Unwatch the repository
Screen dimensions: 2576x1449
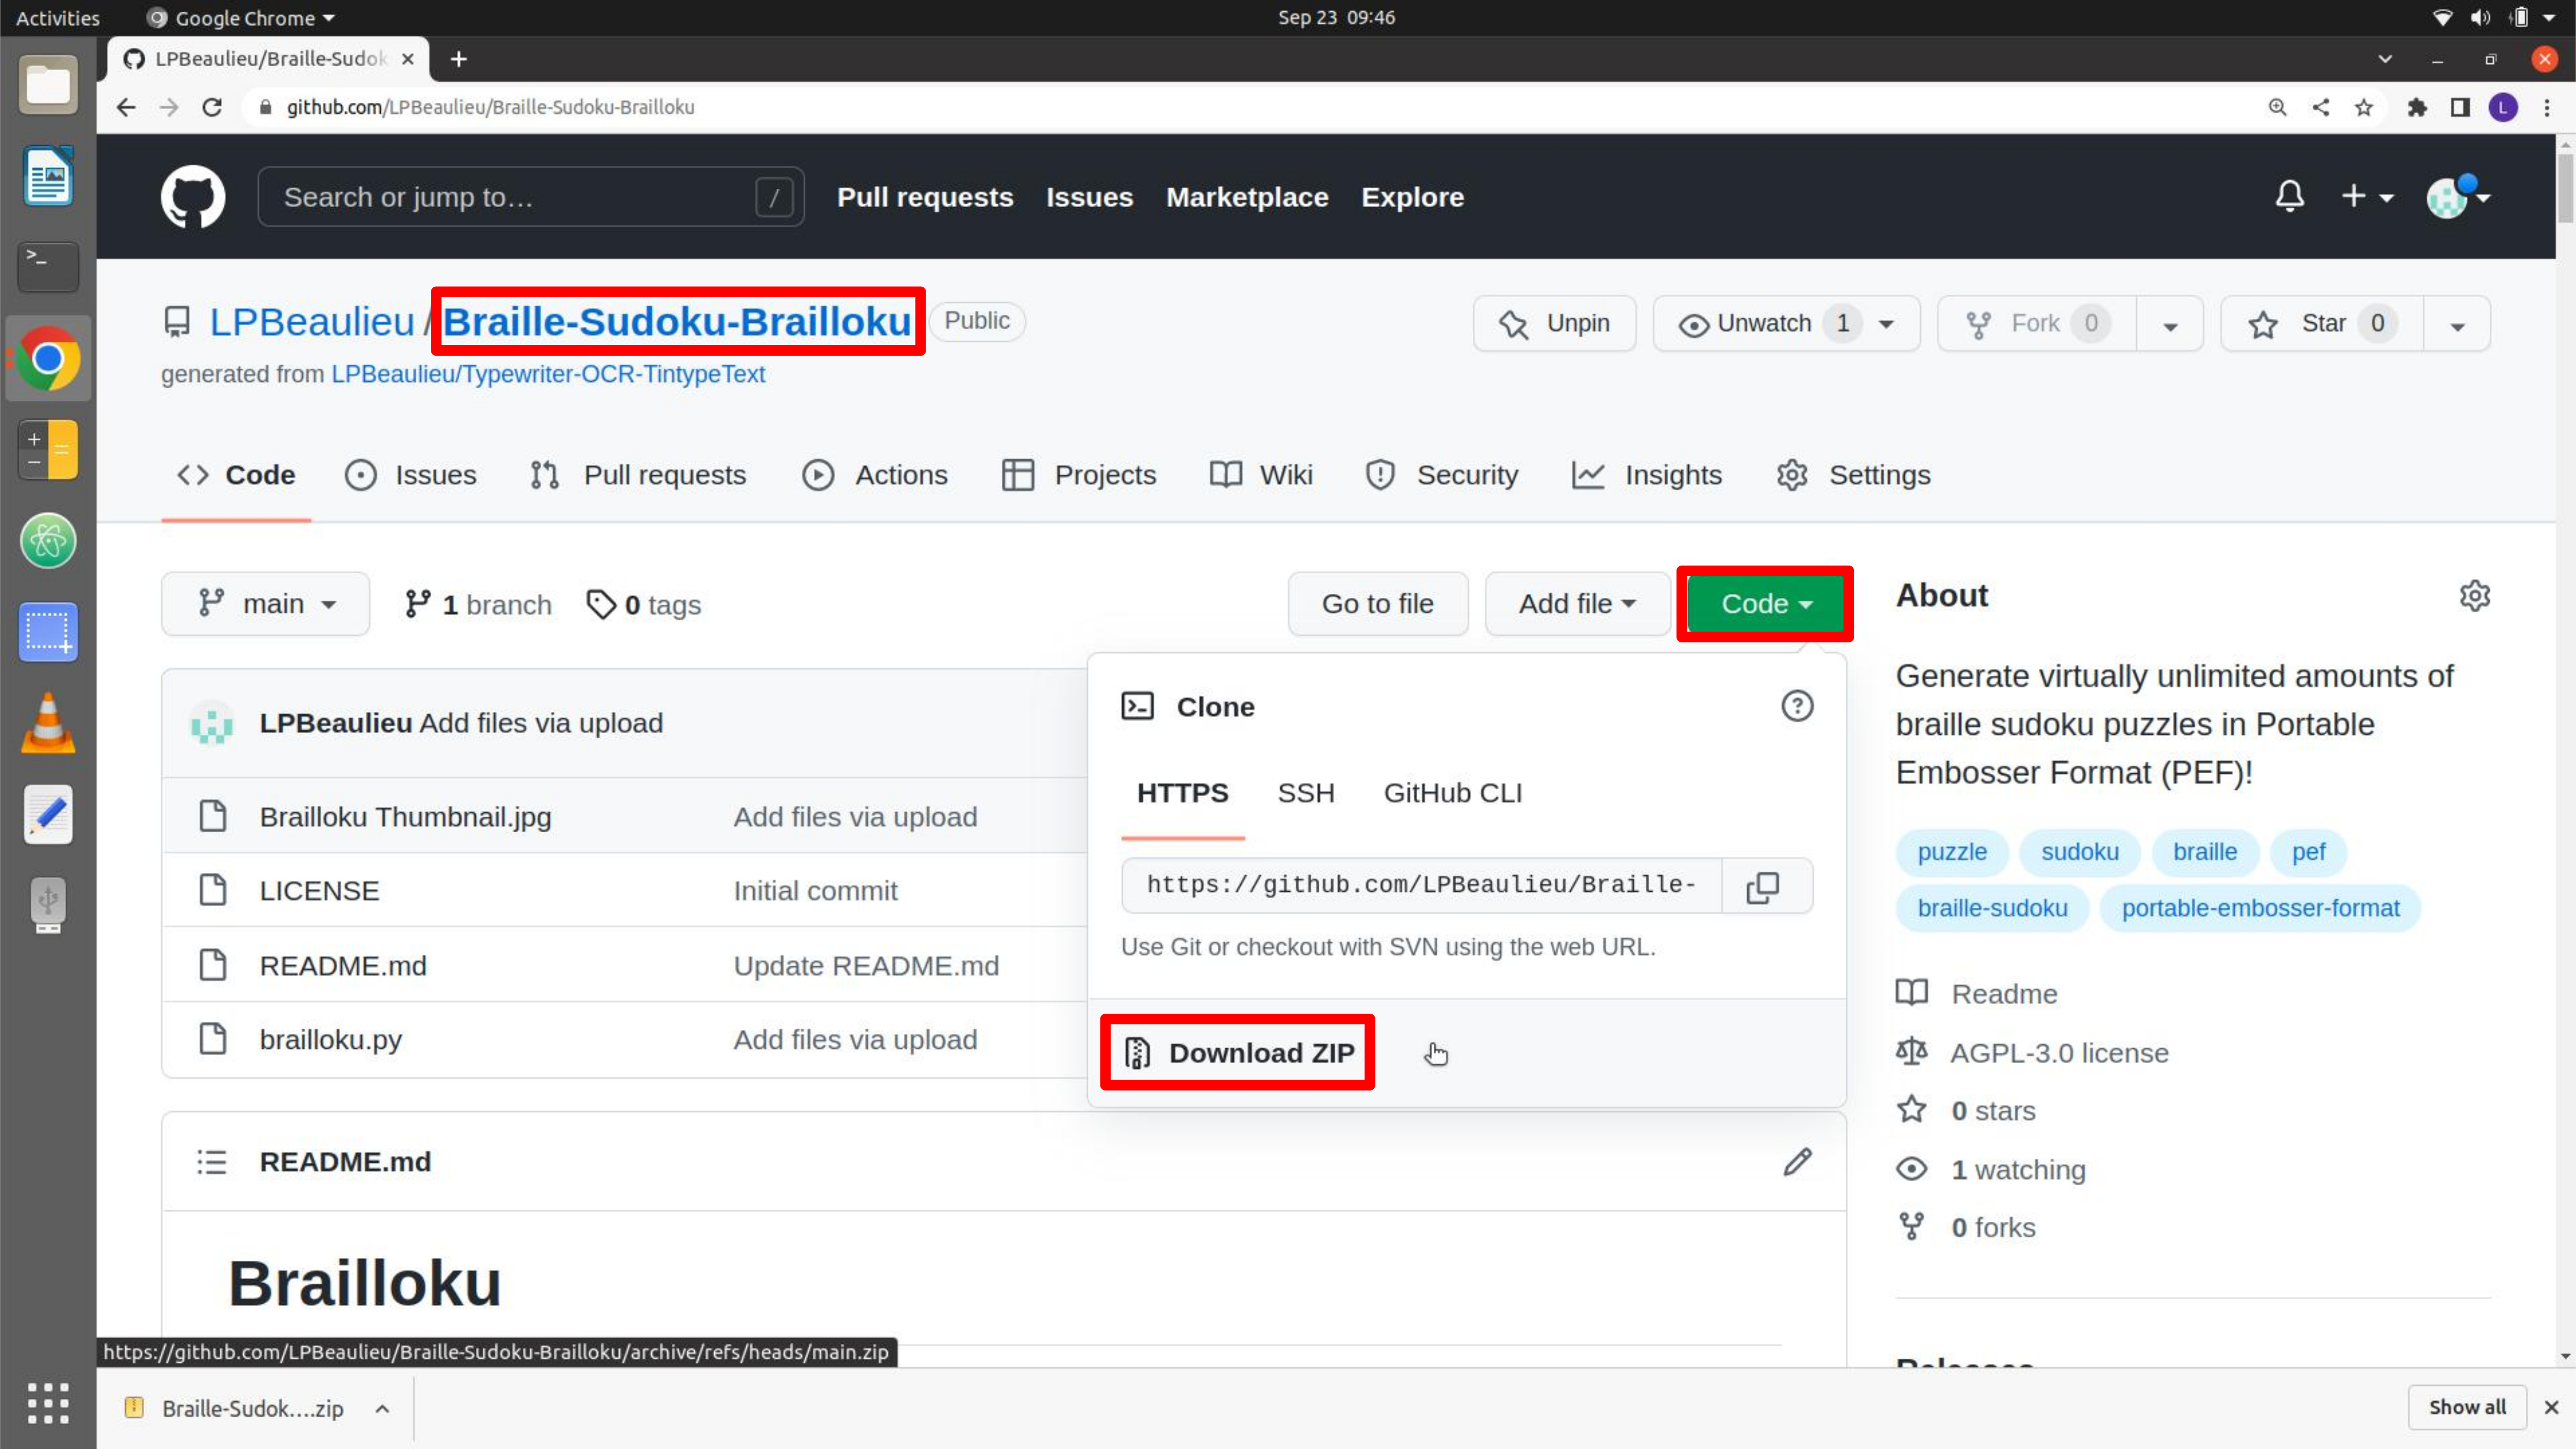[x=1786, y=323]
